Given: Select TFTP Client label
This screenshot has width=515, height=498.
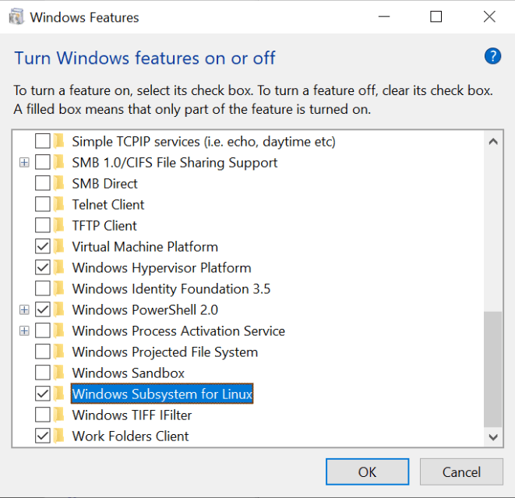Looking at the screenshot, I should [104, 226].
